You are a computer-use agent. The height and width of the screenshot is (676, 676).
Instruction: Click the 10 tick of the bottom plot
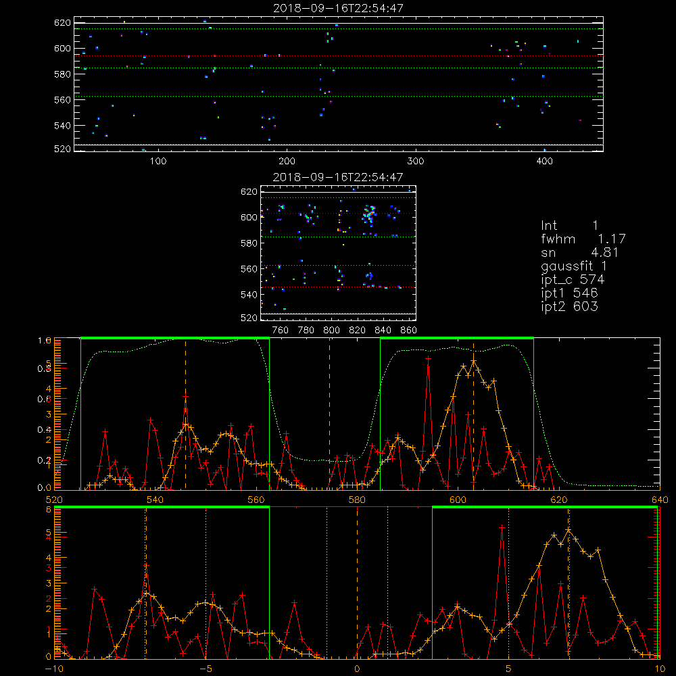[x=660, y=669]
